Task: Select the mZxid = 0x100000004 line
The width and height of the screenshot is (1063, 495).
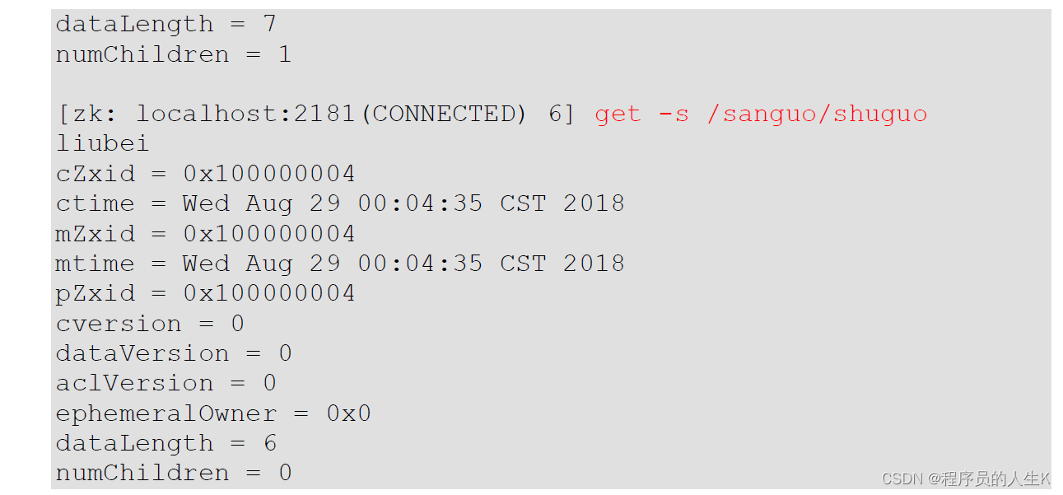Action: pos(206,234)
